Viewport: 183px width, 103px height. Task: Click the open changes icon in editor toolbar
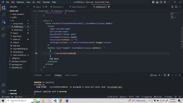tap(172, 7)
